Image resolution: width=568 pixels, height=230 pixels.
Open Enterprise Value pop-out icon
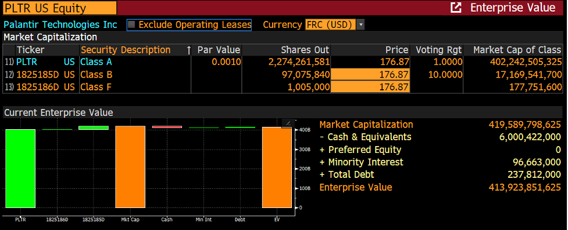tap(456, 8)
